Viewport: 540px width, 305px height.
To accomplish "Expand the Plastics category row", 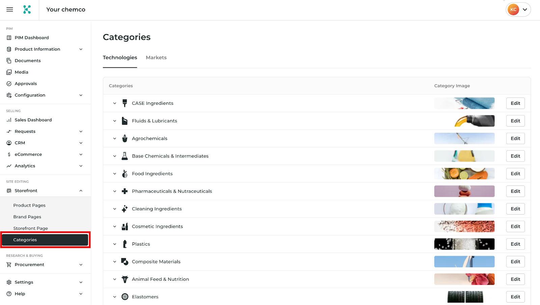I will [x=115, y=244].
